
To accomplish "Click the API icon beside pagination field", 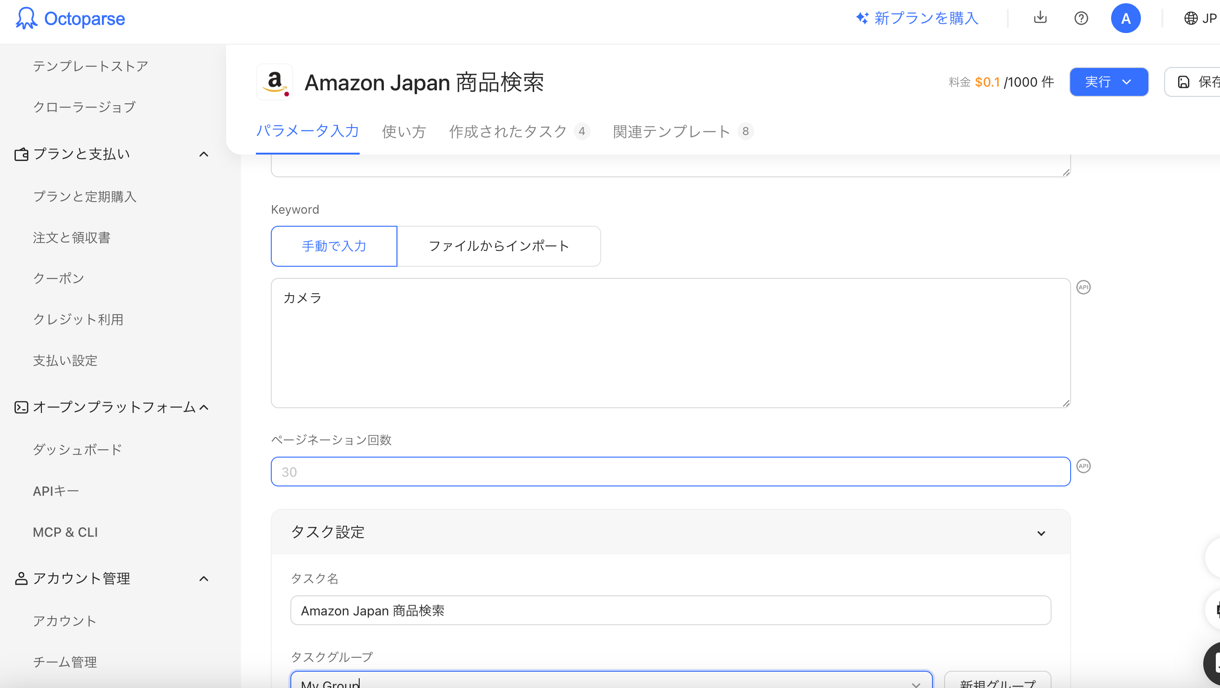I will pos(1083,466).
